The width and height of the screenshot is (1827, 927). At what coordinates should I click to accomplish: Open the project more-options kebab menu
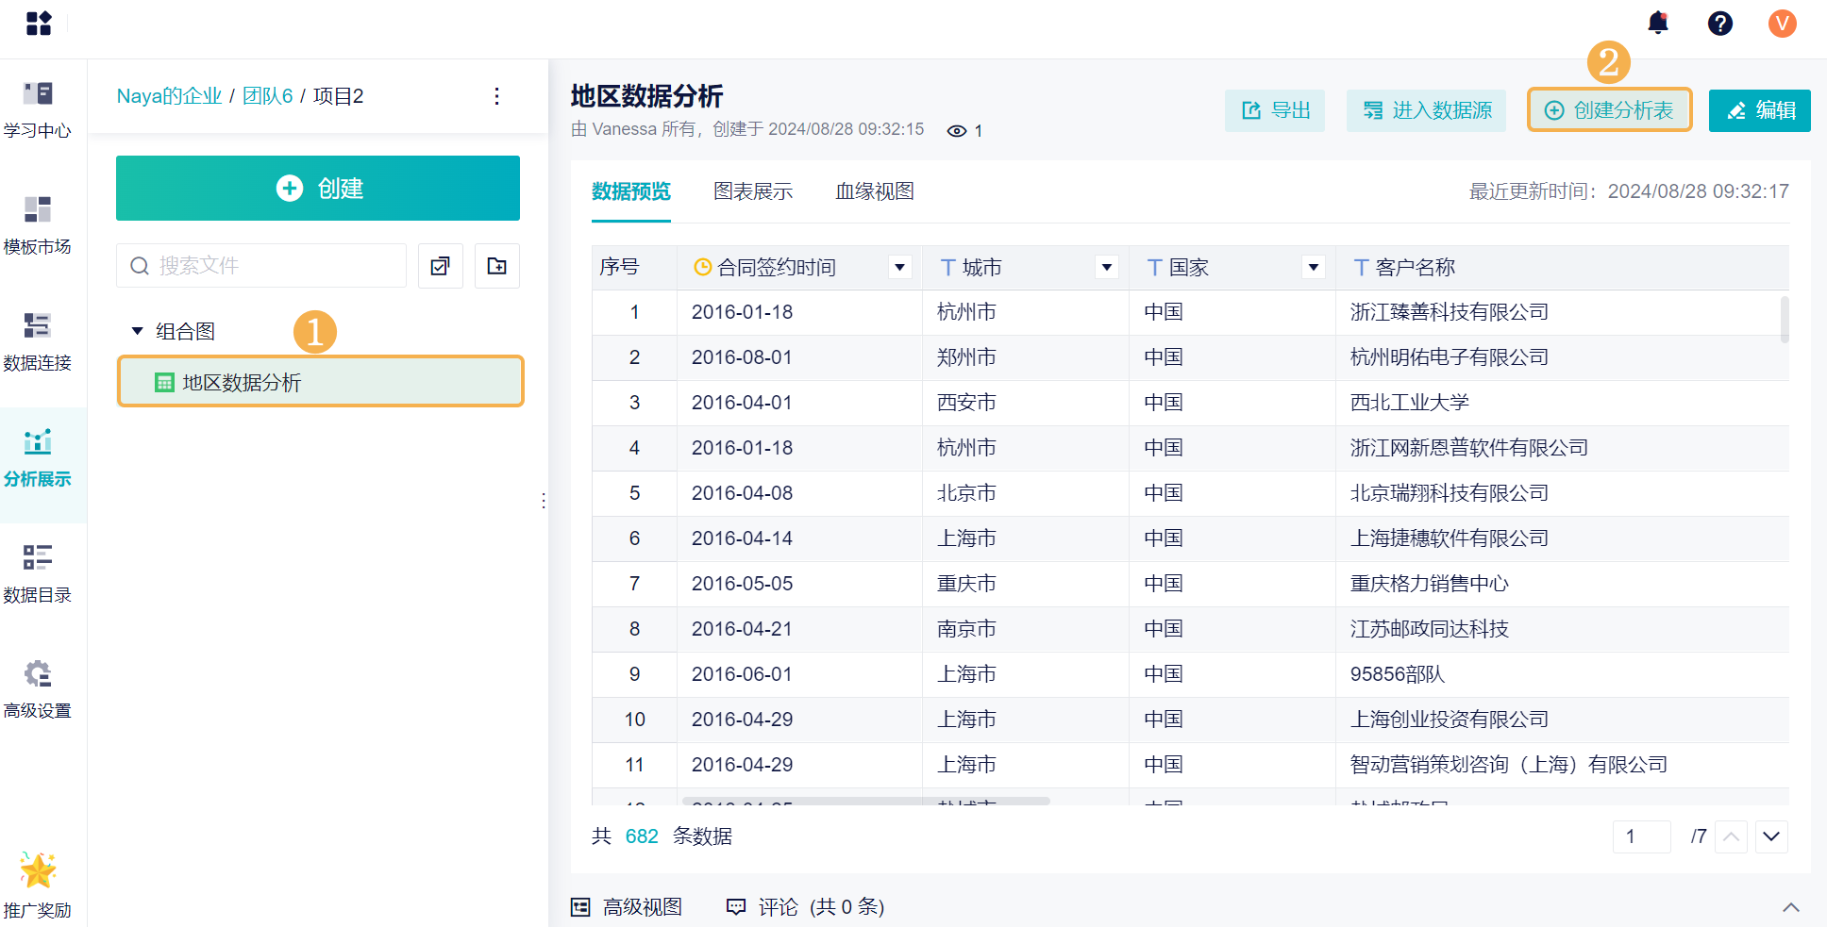coord(496,96)
